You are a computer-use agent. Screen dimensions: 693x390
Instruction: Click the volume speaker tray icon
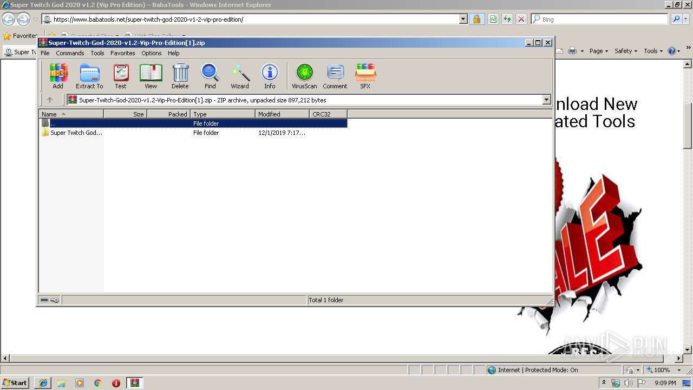click(628, 383)
